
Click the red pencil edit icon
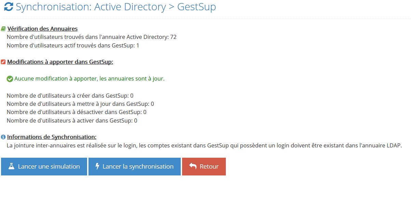3,62
